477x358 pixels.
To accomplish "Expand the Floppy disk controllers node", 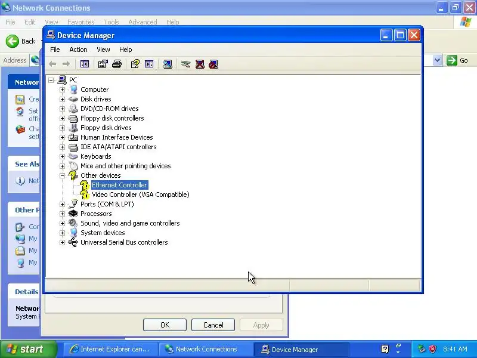I will (x=62, y=118).
